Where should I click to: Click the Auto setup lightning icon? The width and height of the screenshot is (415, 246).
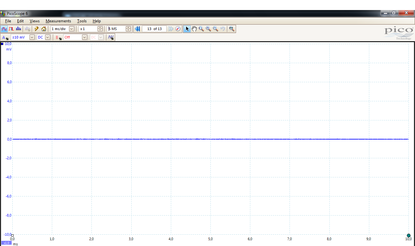click(37, 29)
